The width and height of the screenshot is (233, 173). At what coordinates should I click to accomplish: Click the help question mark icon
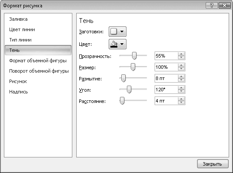coord(212,6)
